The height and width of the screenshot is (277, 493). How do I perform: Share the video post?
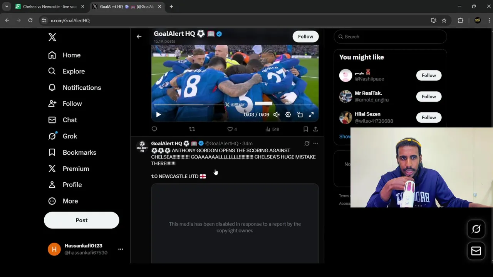(x=315, y=129)
